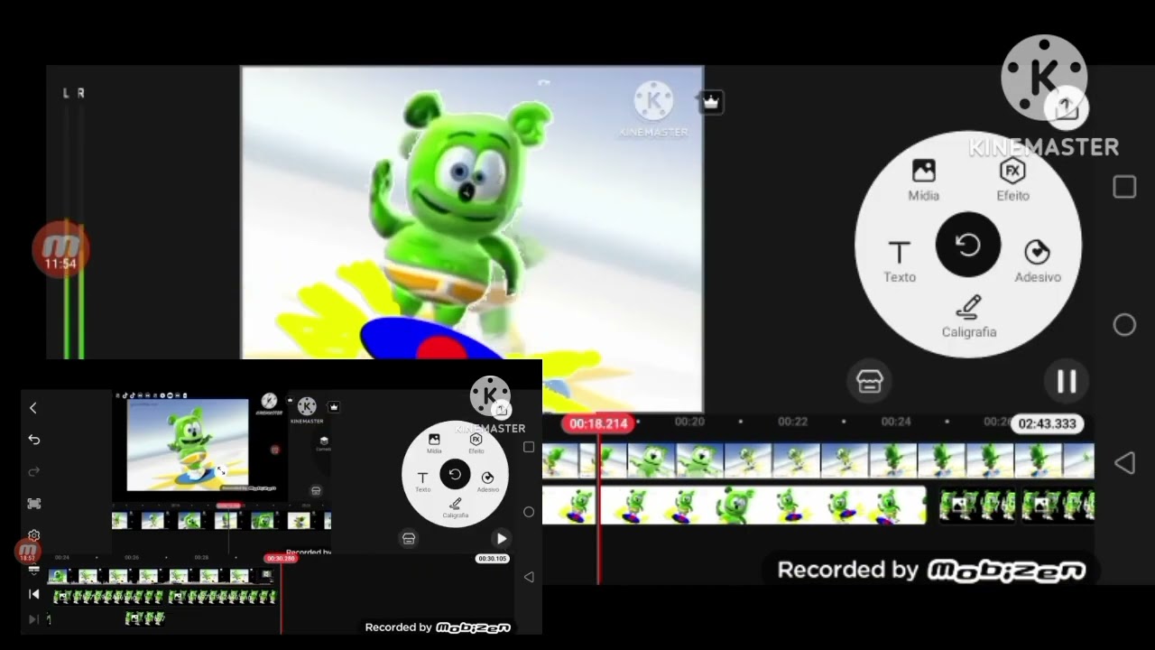The width and height of the screenshot is (1155, 650).
Task: Tap home circle in small recording
Action: [529, 512]
